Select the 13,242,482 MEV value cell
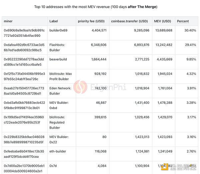The image size is (200, 174). tap(163, 45)
